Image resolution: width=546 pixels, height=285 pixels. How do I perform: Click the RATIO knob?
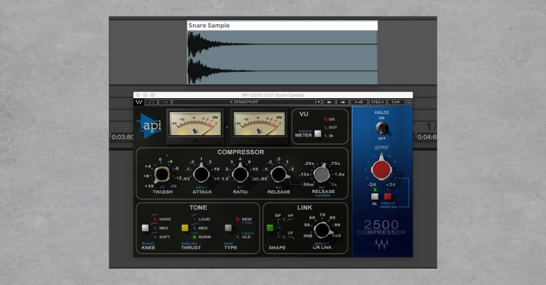240,174
